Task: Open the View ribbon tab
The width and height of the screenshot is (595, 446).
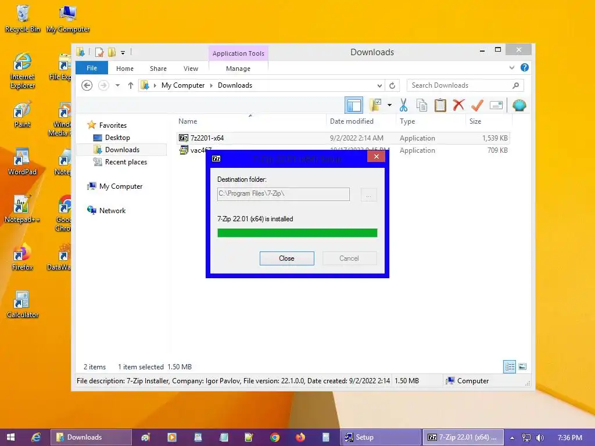Action: pyautogui.click(x=191, y=69)
